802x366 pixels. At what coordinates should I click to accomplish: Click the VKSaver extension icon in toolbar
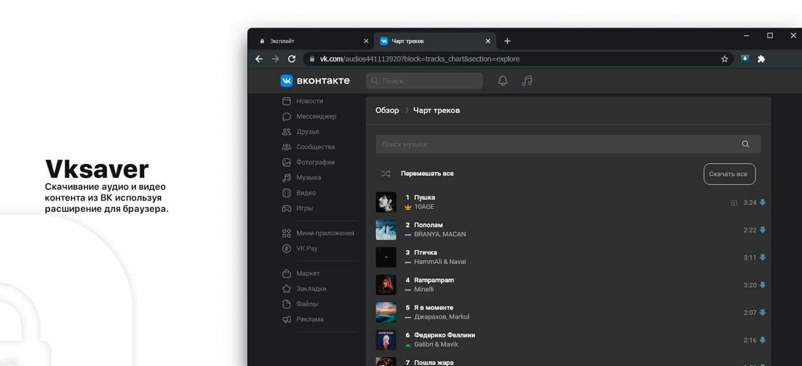point(745,59)
